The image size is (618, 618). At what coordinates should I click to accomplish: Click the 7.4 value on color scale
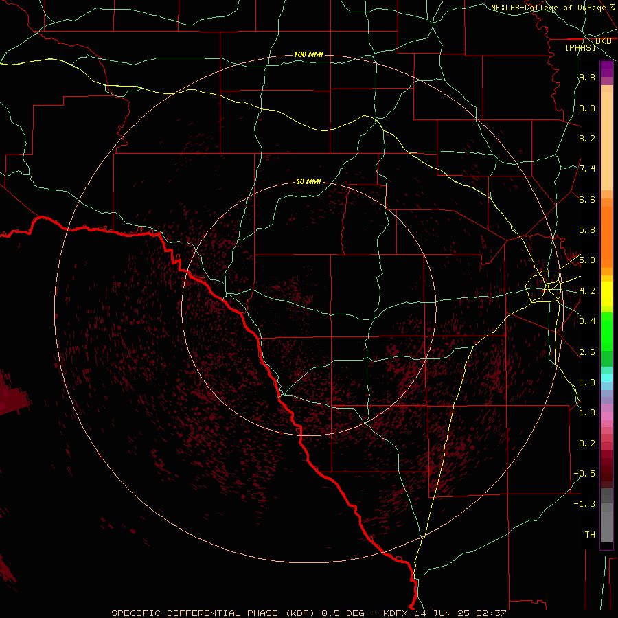pyautogui.click(x=587, y=169)
